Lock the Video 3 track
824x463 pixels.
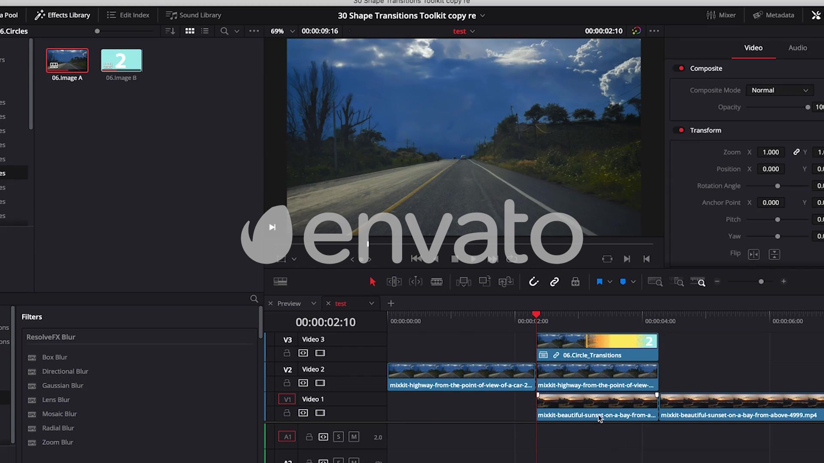(x=287, y=353)
